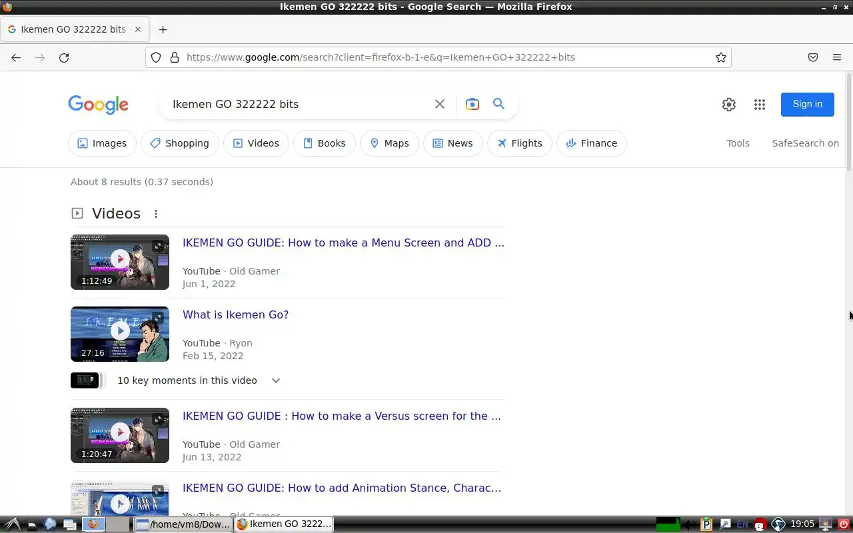This screenshot has width=853, height=533.
Task: Open the 'What is Ikemen Go?' video link
Action: pos(236,314)
